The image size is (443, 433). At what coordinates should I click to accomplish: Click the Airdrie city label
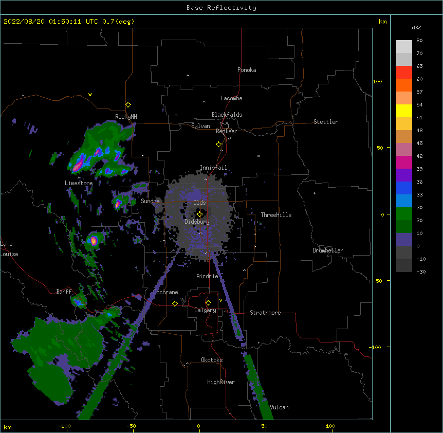click(x=208, y=276)
